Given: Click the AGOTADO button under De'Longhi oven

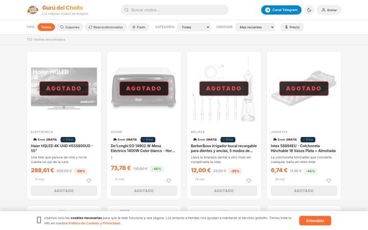Looking at the screenshot, I should (x=144, y=191).
